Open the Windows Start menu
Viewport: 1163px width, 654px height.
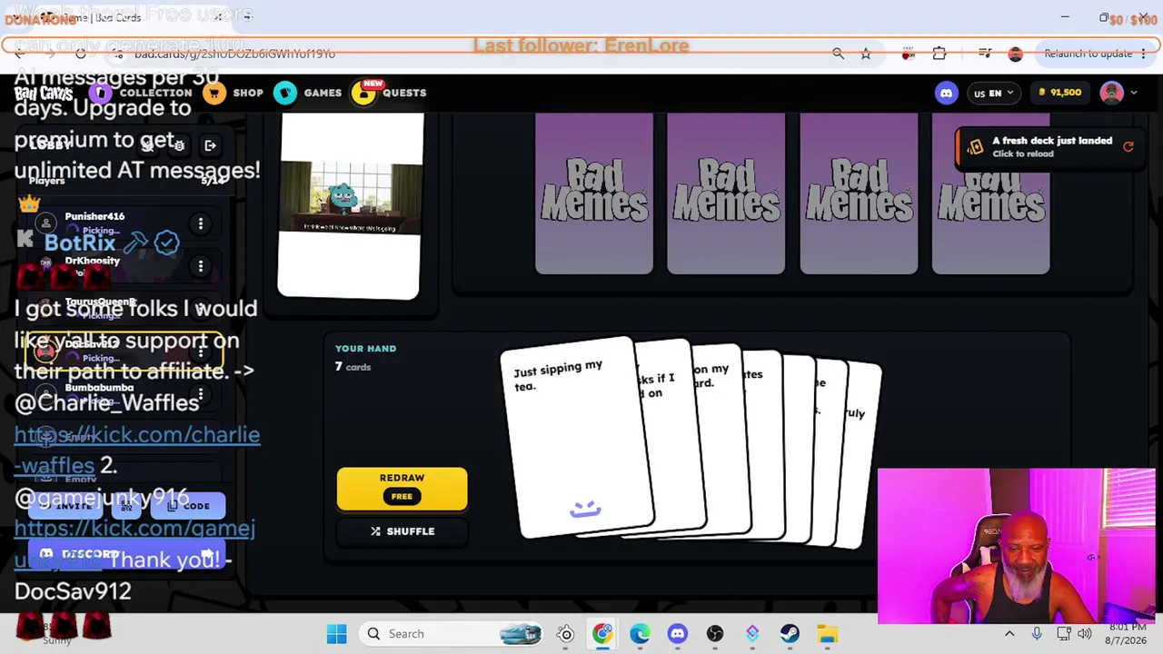[x=336, y=633]
